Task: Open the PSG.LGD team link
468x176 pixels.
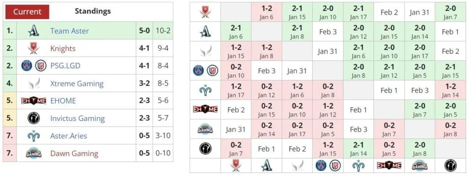Action: click(65, 66)
